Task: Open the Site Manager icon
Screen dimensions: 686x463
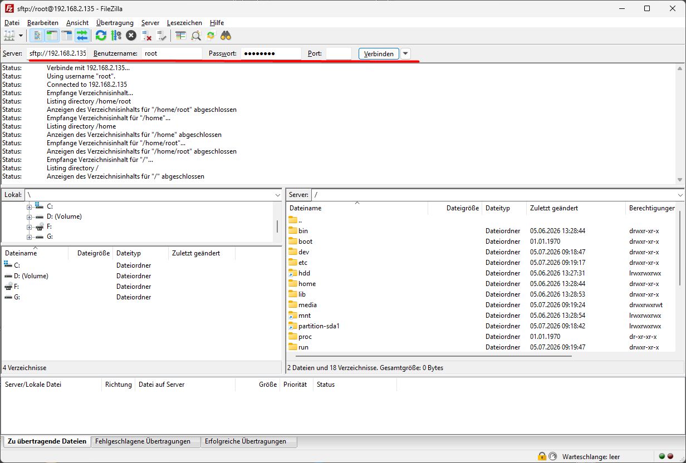Action: tap(9, 36)
